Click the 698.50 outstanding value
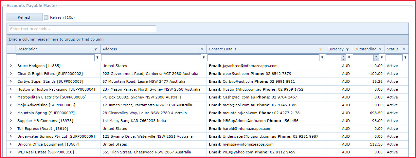This screenshot has height=158, width=416. pos(376,113)
